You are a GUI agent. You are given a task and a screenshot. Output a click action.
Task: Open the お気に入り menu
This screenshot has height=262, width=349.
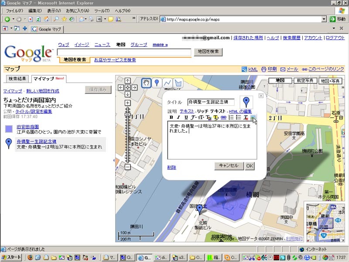click(x=77, y=10)
